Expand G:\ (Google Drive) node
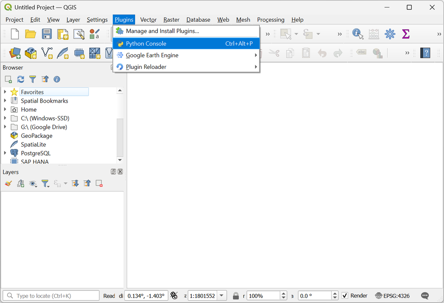Screen dimensions: 444x303 [x=5, y=127]
